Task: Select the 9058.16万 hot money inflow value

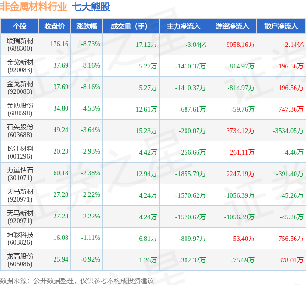Action: click(240, 45)
